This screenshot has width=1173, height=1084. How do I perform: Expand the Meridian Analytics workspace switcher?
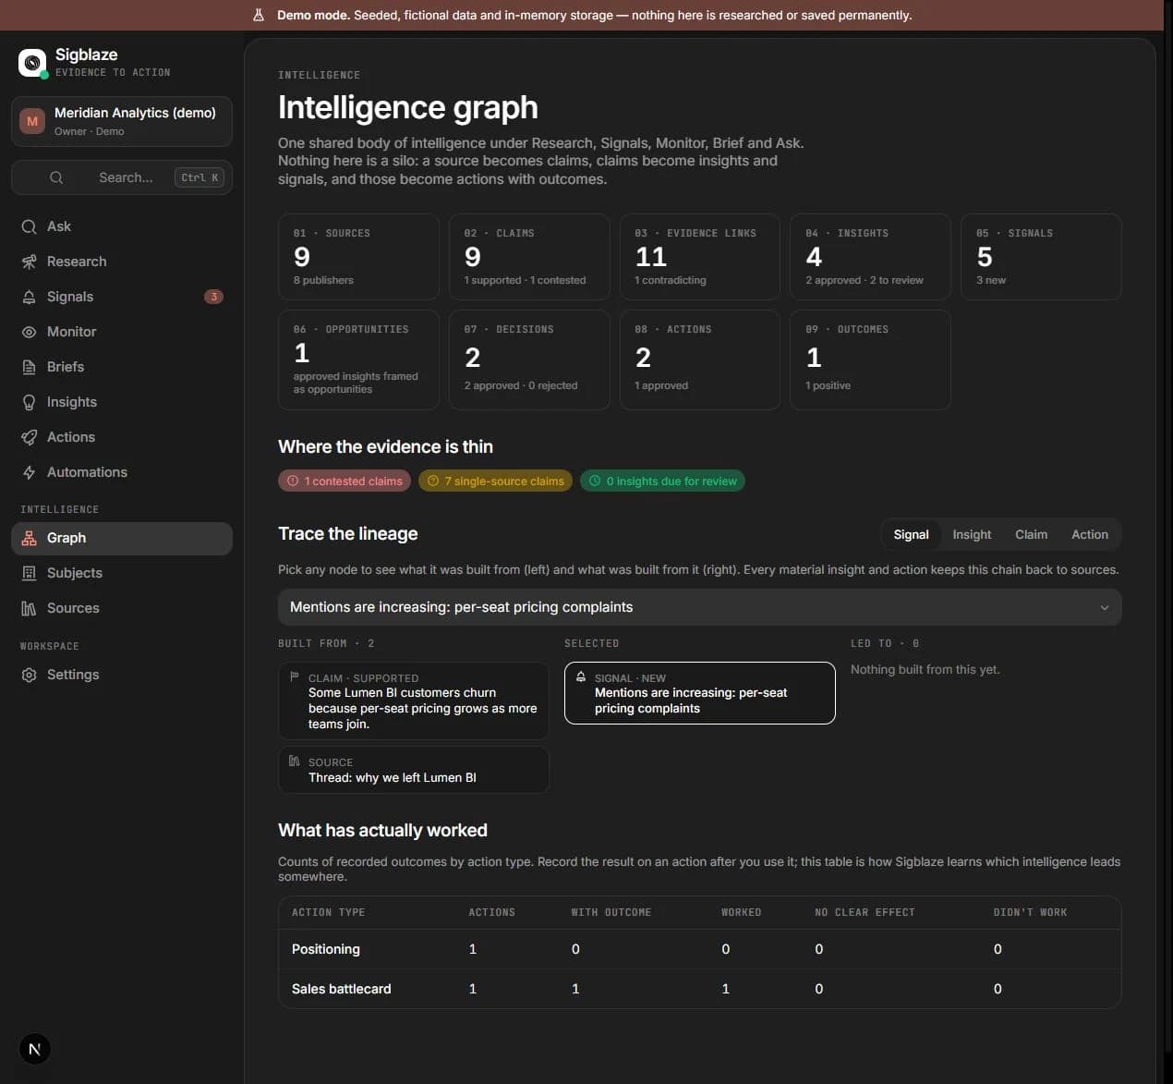(122, 121)
